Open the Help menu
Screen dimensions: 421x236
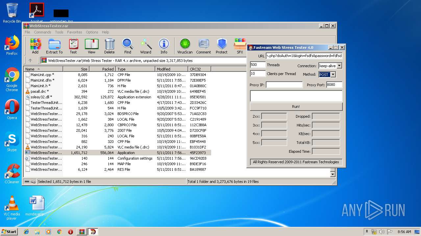pos(105,32)
